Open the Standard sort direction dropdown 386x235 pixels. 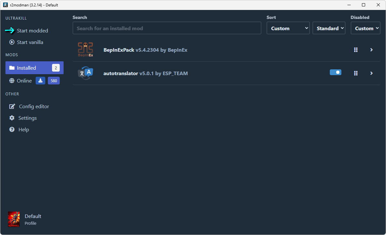[x=329, y=28]
